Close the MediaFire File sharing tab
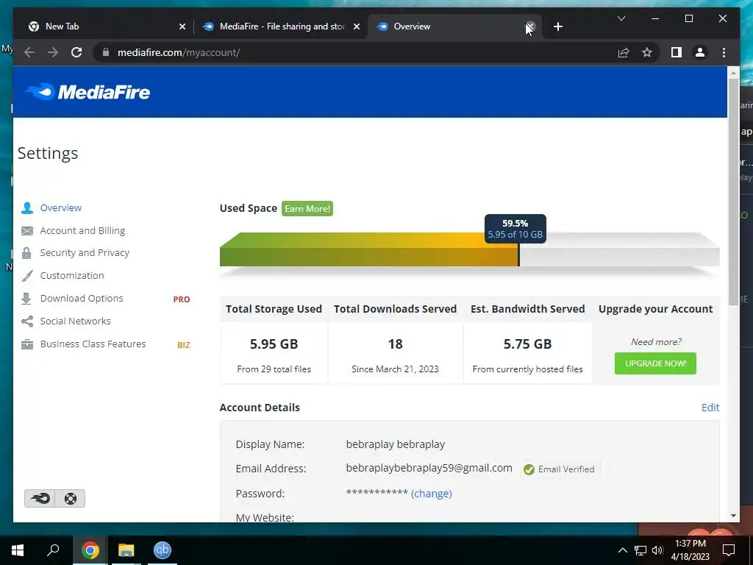The image size is (753, 565). [357, 26]
